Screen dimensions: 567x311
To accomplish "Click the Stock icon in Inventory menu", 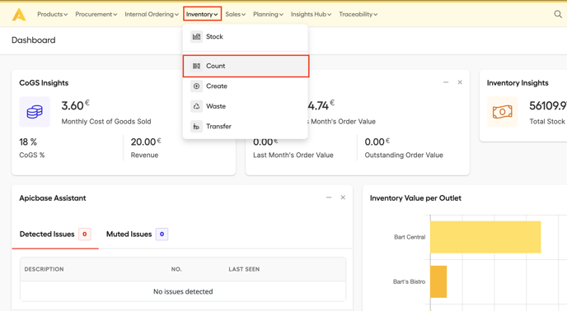I will click(196, 36).
